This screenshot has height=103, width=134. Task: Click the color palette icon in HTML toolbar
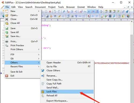point(128,16)
